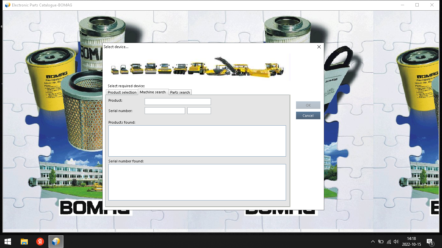Expand the hidden system tray icons chevron
442x248 pixels.
[x=373, y=242]
